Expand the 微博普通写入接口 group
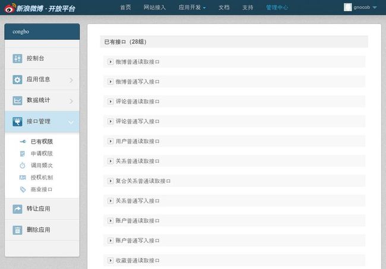The image size is (386, 269). tap(110, 82)
